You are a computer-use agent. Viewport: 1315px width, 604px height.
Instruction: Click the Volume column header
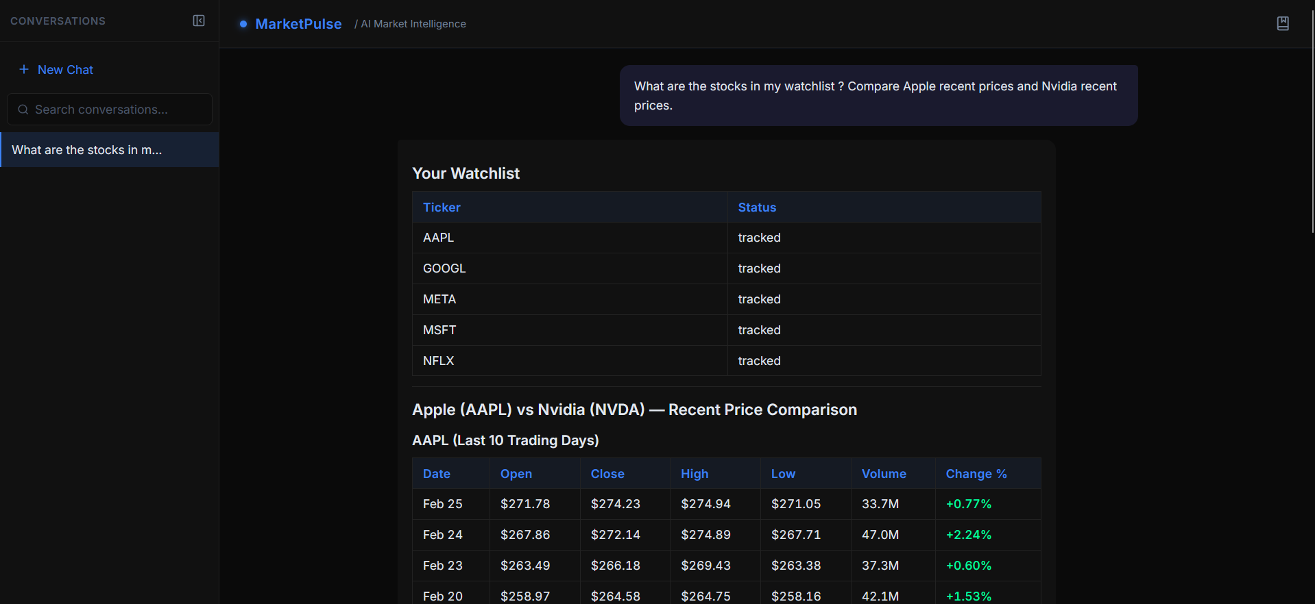(x=884, y=474)
